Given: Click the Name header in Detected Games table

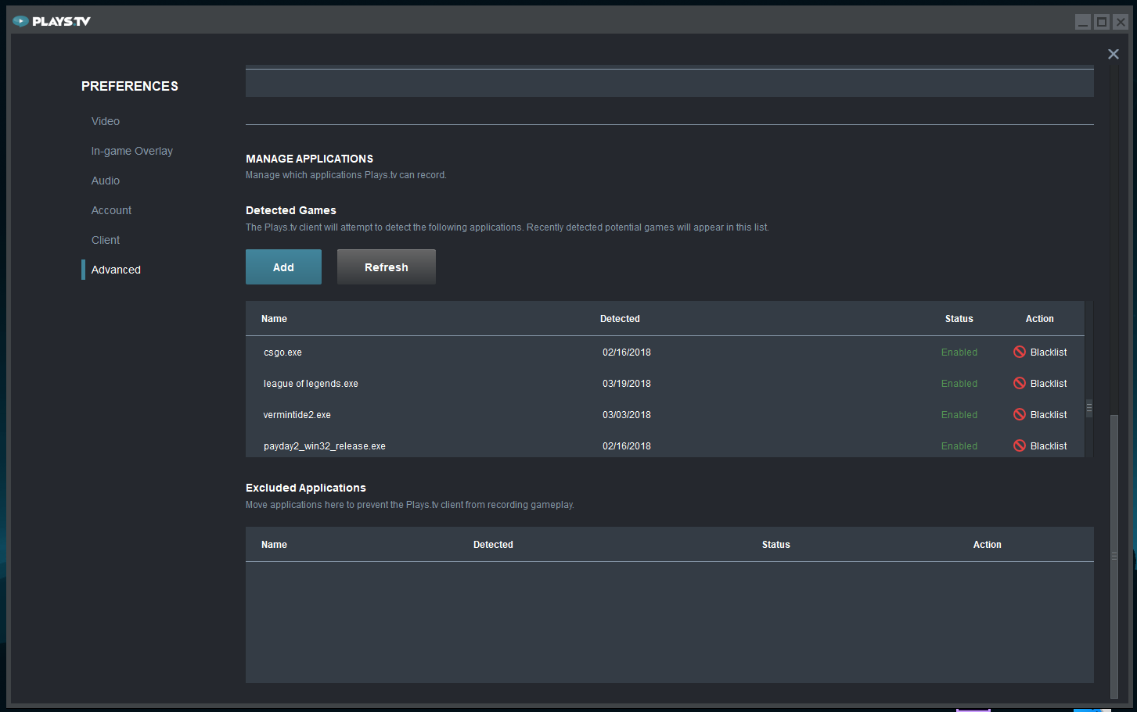Looking at the screenshot, I should point(274,319).
